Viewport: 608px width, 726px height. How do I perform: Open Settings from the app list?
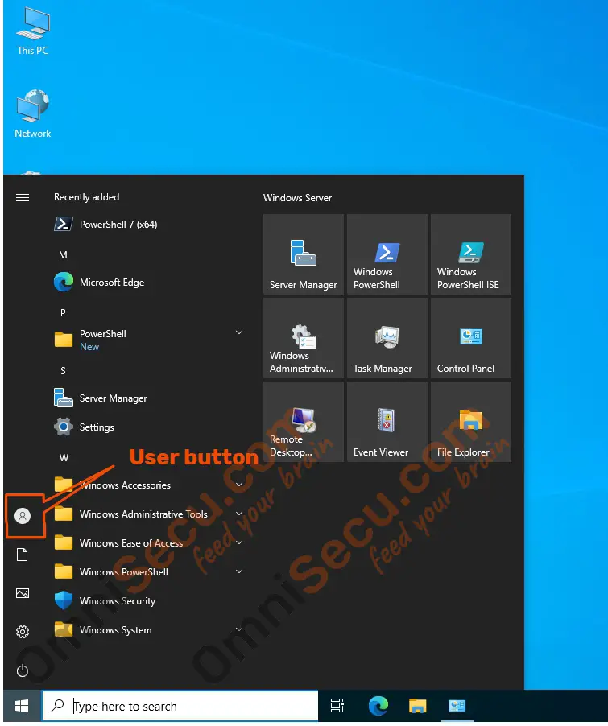pos(148,427)
